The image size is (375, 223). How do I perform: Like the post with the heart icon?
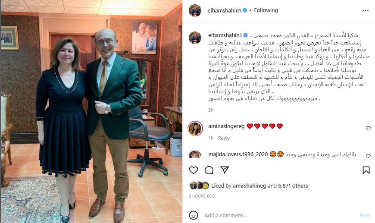pos(194,170)
